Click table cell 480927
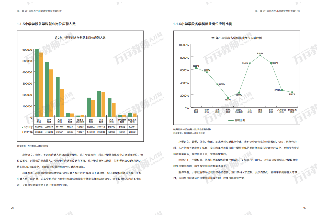The width and height of the screenshot is (317, 217). pos(49,127)
